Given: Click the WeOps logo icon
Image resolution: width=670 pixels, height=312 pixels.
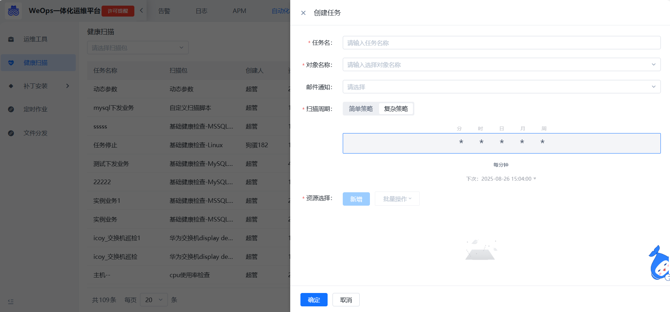Looking at the screenshot, I should [x=13, y=11].
